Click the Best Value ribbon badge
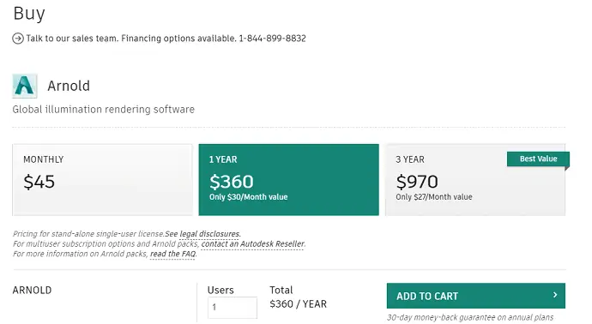Image resolution: width=592 pixels, height=324 pixels. (x=538, y=159)
